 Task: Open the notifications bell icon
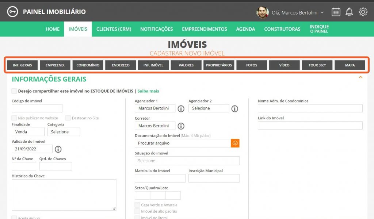click(349, 12)
